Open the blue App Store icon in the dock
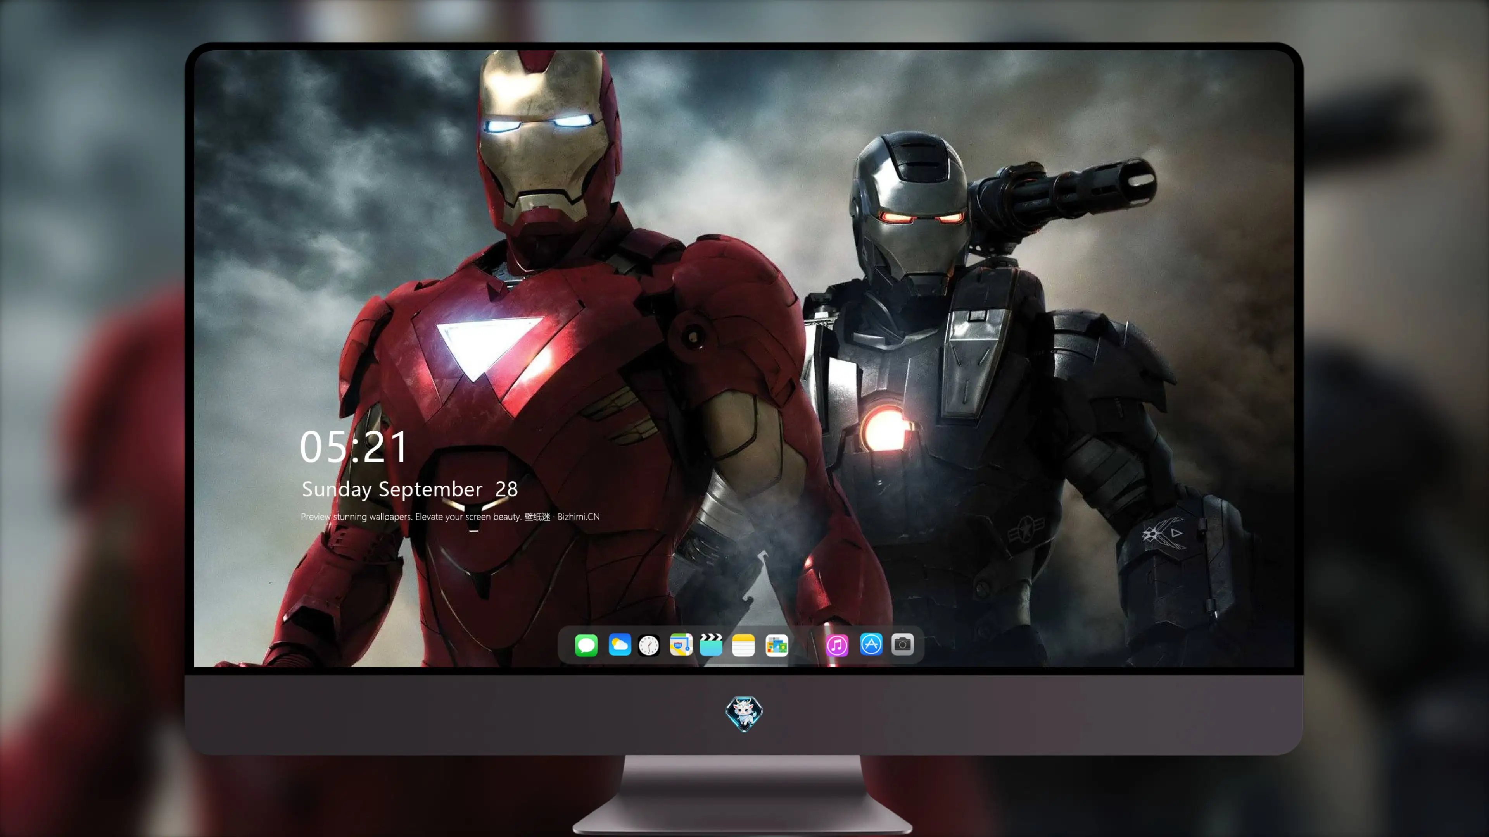This screenshot has width=1489, height=837. tap(871, 645)
